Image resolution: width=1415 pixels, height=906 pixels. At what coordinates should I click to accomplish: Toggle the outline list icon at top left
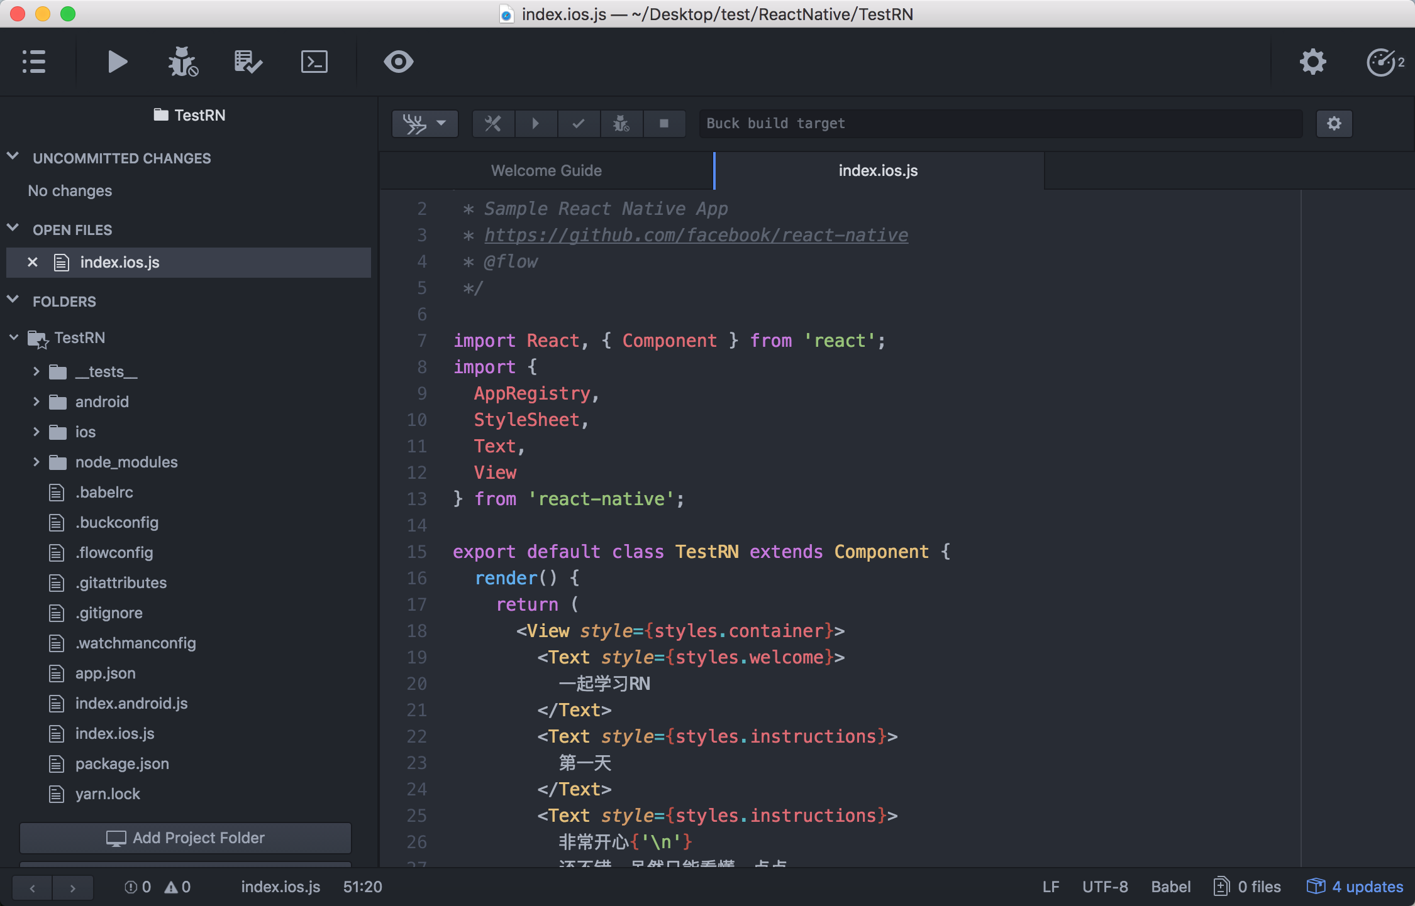[34, 62]
